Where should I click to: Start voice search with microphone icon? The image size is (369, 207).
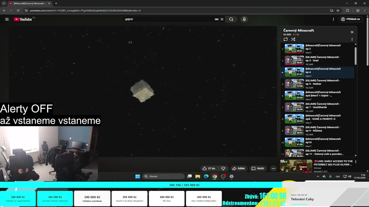click(x=244, y=19)
